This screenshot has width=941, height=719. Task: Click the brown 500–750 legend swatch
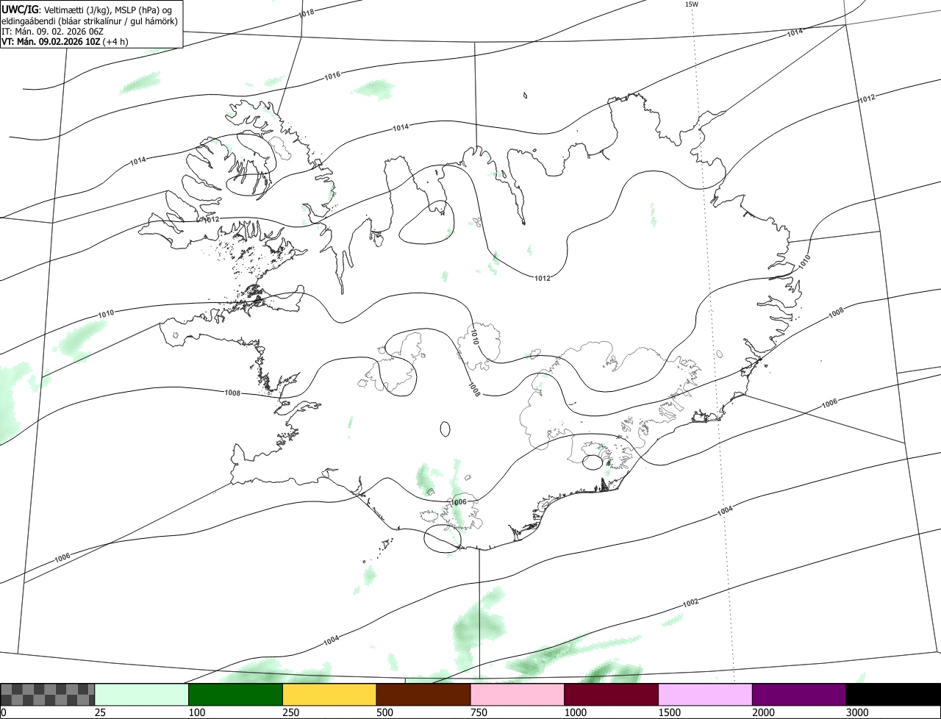(x=423, y=695)
